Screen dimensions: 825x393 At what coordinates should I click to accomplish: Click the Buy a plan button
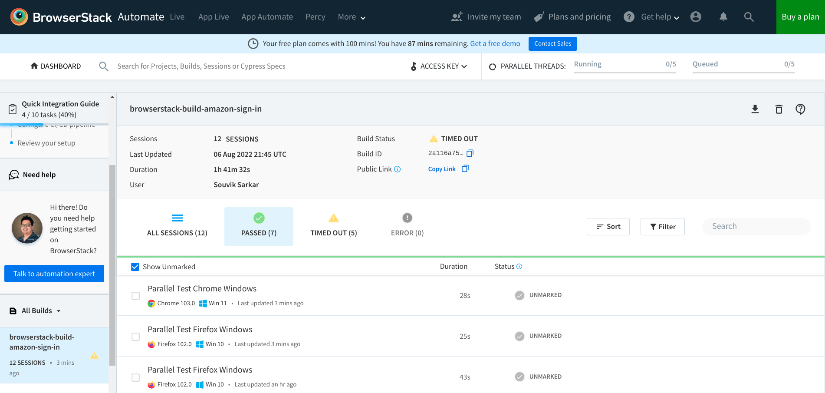(x=800, y=17)
